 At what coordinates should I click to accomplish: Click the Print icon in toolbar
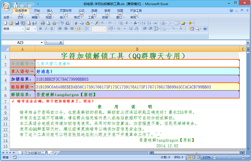tap(43, 23)
